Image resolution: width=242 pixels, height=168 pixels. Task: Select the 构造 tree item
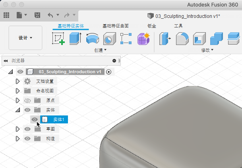click(50, 139)
